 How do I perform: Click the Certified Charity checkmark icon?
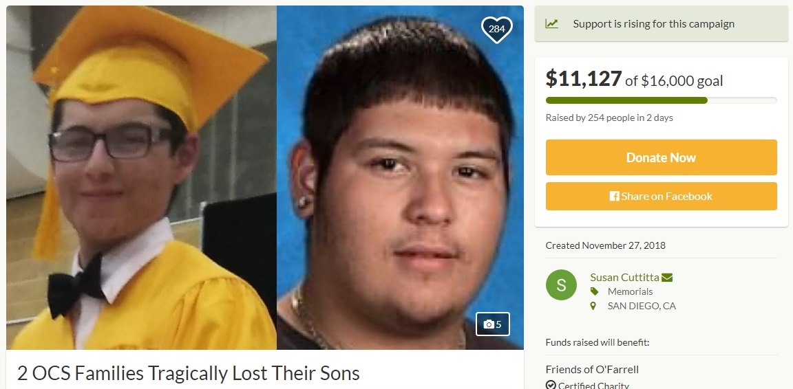pyautogui.click(x=551, y=386)
